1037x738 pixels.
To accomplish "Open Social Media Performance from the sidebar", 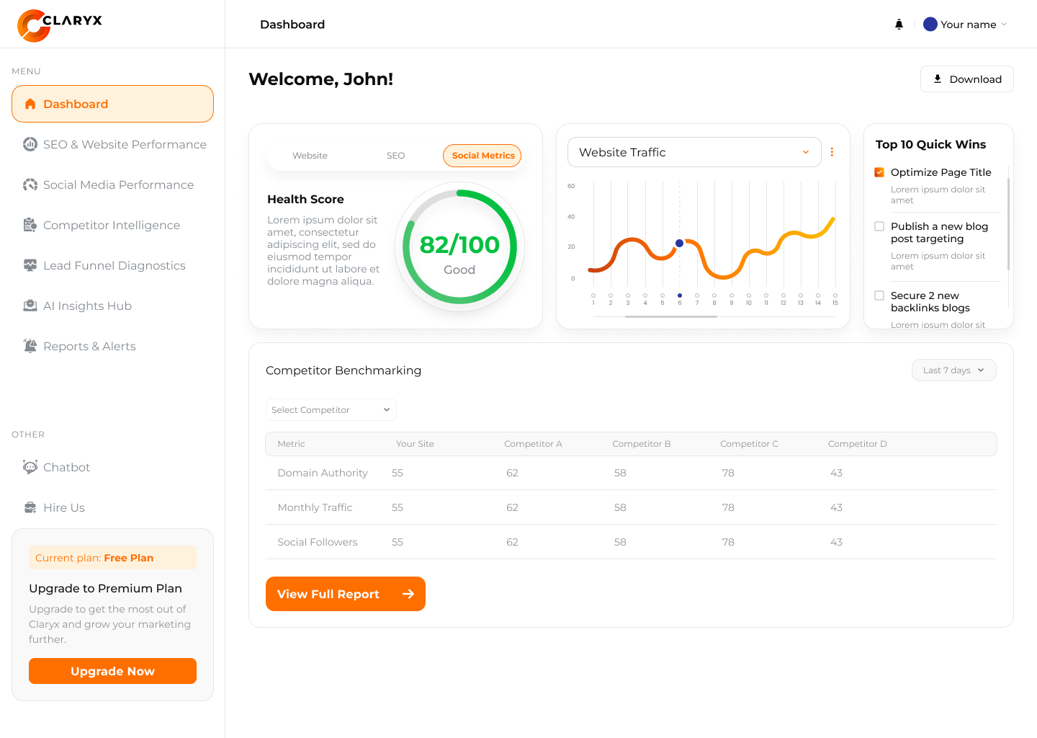I will [x=30, y=184].
